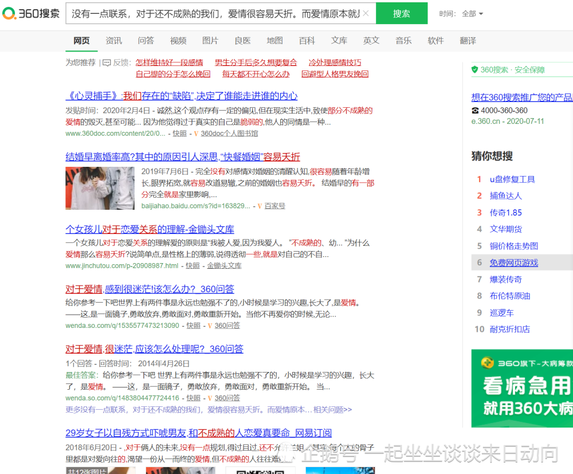Open the 时间: 全部 time filter dropdown
This screenshot has width=573, height=474.
coord(461,14)
